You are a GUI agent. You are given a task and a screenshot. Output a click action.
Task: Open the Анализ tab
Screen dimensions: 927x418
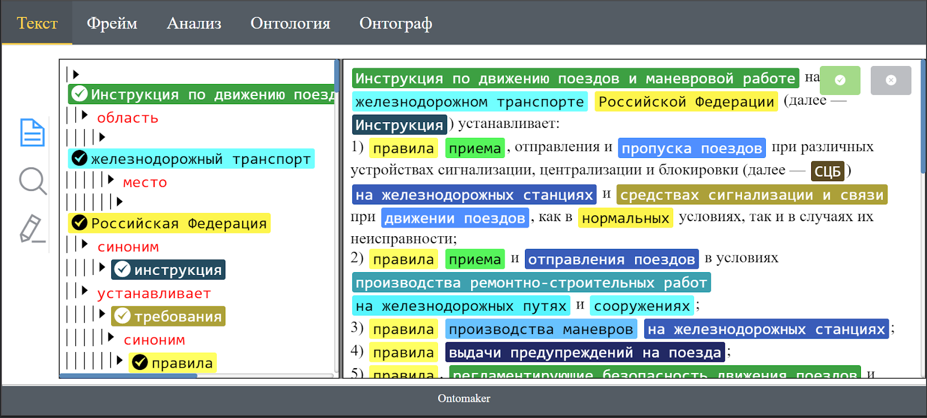click(194, 23)
